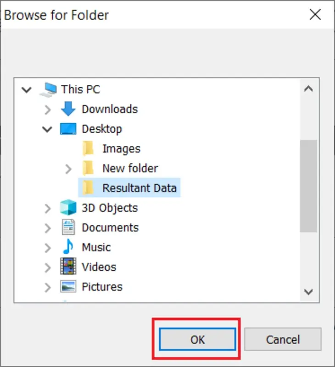Click the Pictures photo icon
Viewport: 335px width, 367px height.
(69, 287)
